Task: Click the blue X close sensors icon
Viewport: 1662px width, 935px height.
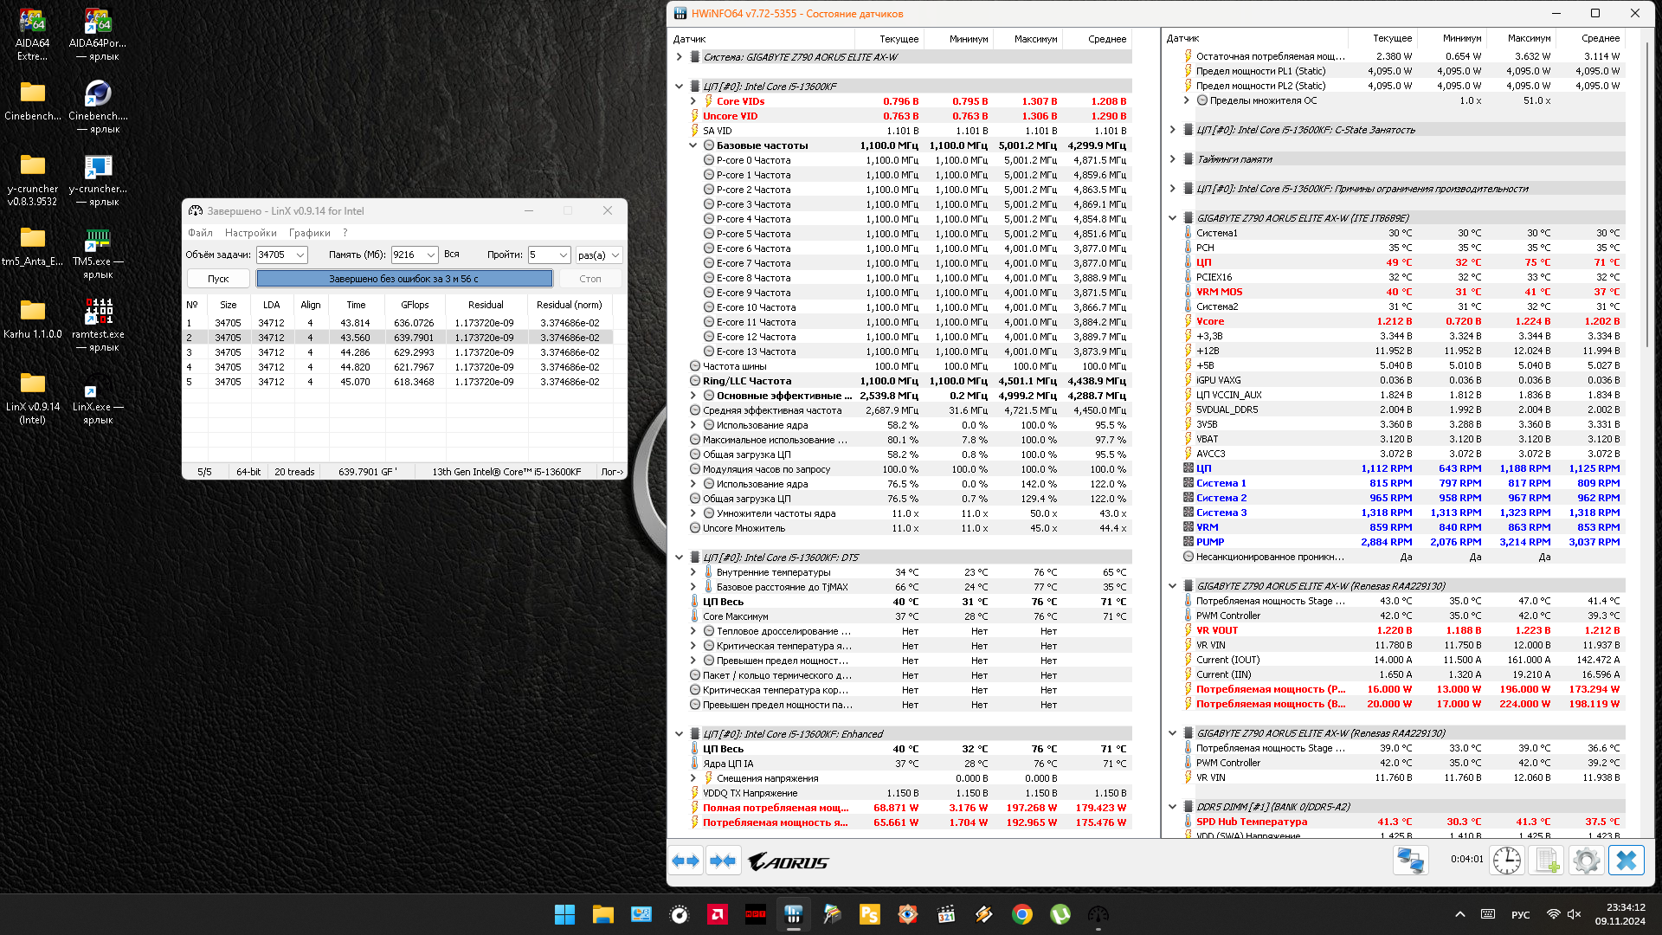Action: pyautogui.click(x=1626, y=861)
